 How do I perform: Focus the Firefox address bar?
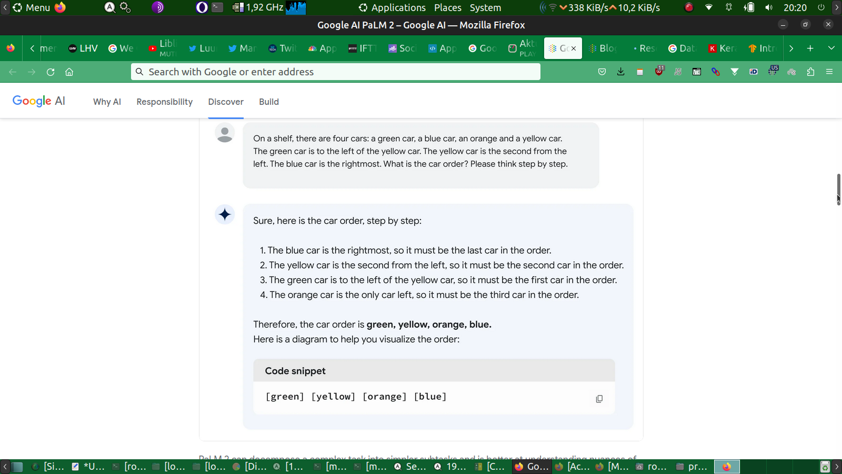point(336,72)
